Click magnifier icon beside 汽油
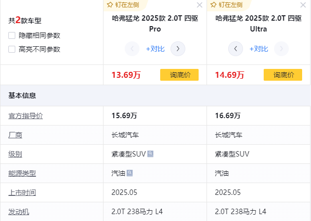The image size is (311, 221). [x=130, y=173]
